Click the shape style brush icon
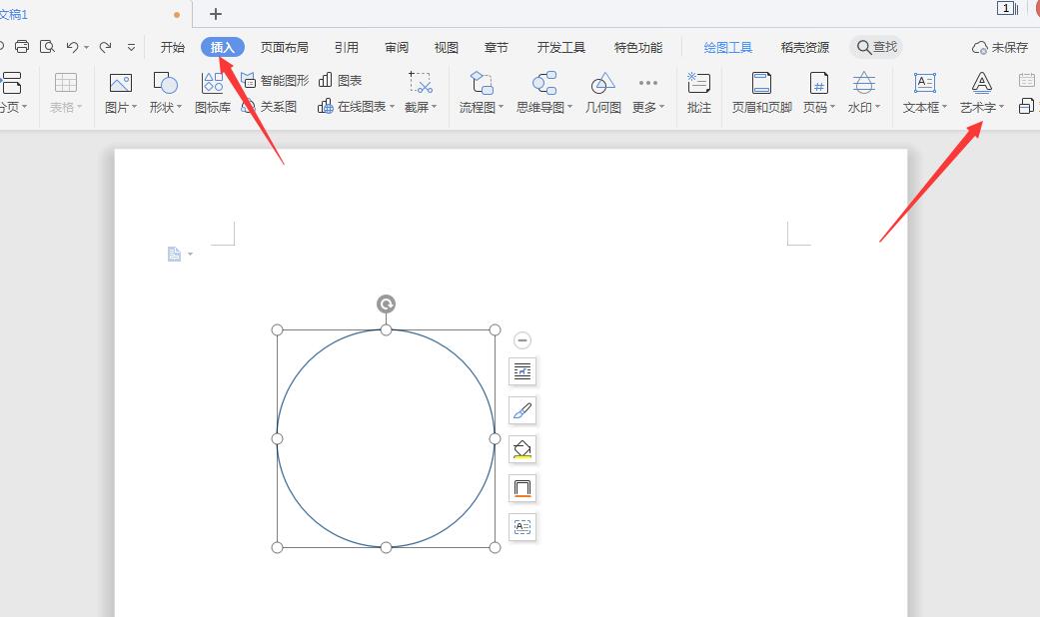 tap(522, 410)
